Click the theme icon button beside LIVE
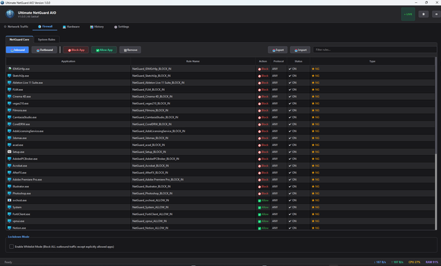Viewport: 441px width, 266px height. tap(423, 14)
